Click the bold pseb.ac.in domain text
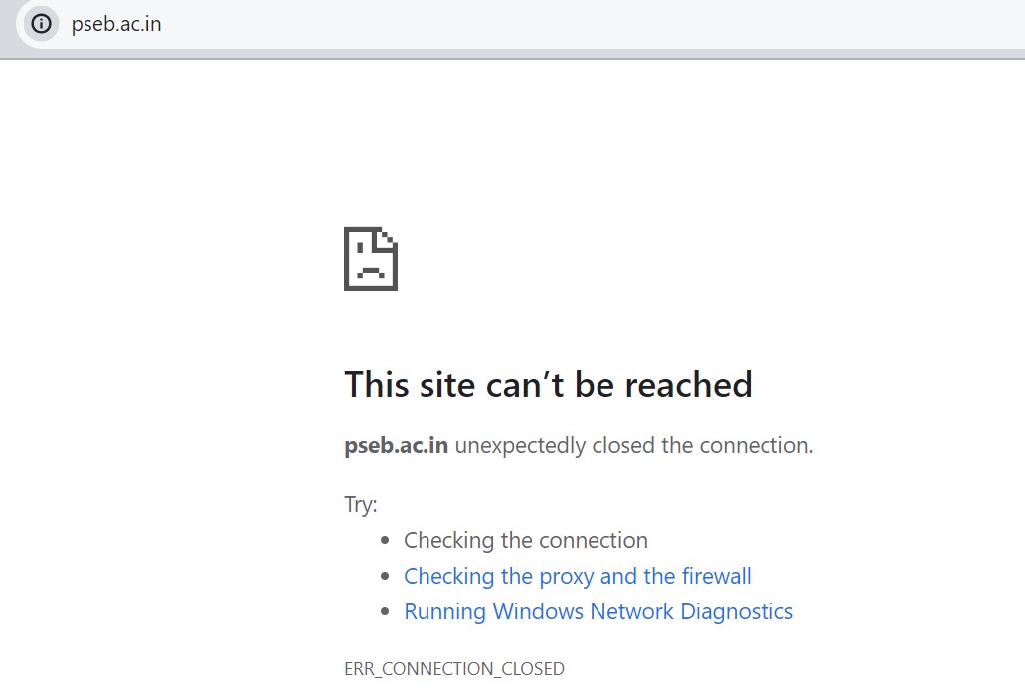1025x689 pixels. pos(396,445)
